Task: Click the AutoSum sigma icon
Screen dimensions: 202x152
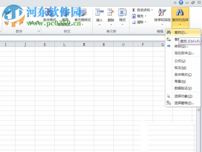Action: coord(134,10)
